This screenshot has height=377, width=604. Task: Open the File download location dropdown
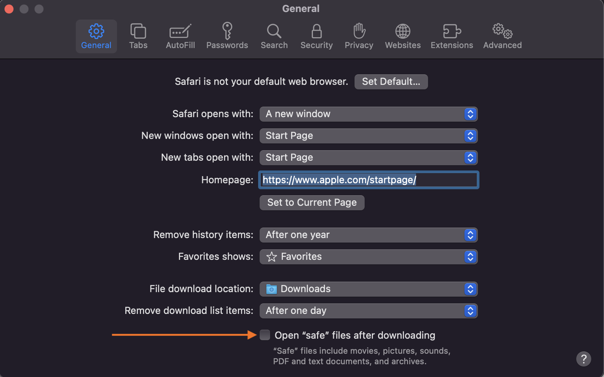368,289
